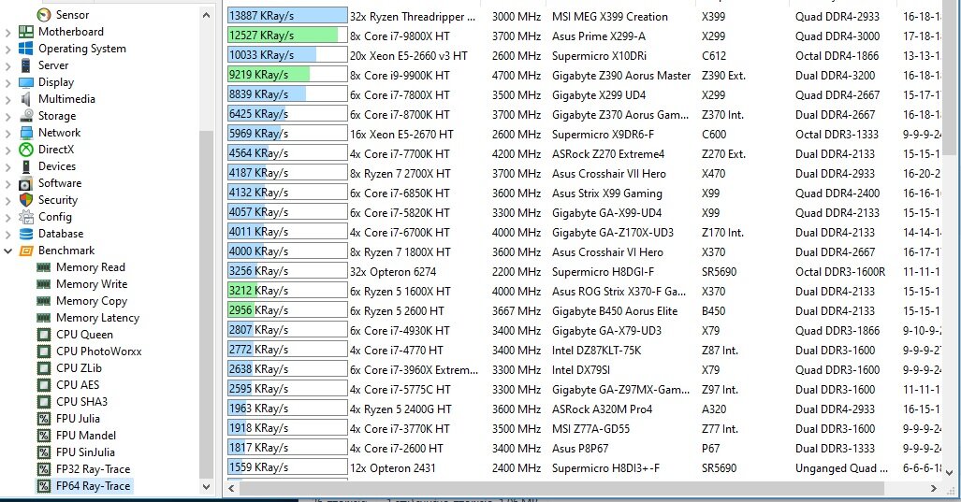961x502 pixels.
Task: Click the Storage drive icon
Action: [26, 116]
